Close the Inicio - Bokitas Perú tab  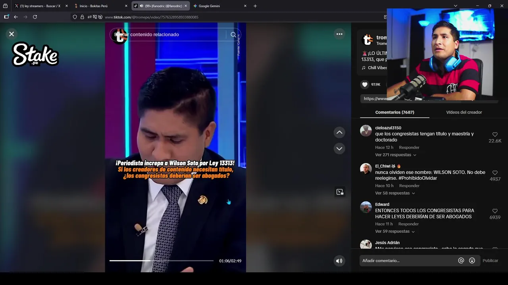point(126,6)
